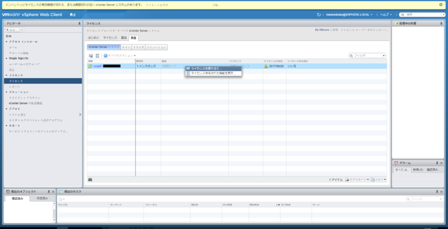448x229 pixels.
Task: Click the 処理中の作業 notepad icon
Action: 396,24
